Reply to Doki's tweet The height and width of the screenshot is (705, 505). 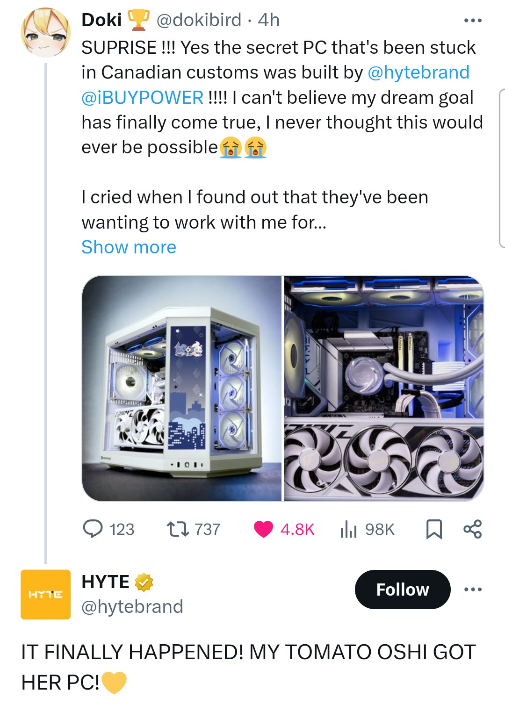point(93,529)
